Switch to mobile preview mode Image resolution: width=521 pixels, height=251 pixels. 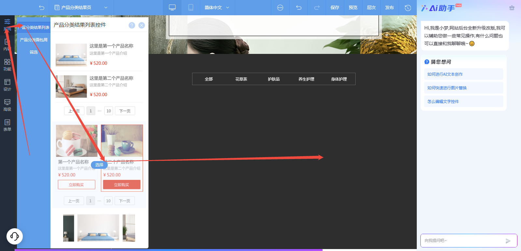(x=191, y=7)
